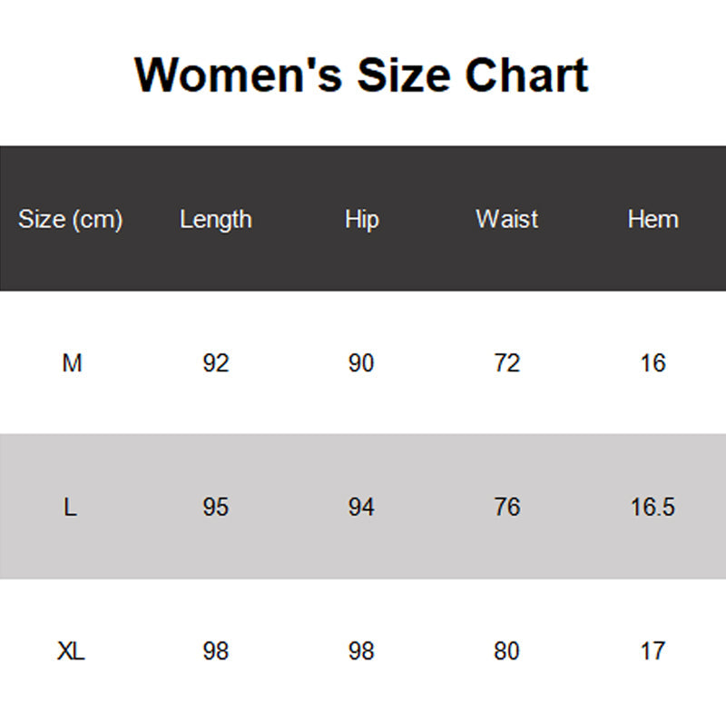Image resolution: width=726 pixels, height=723 pixels.
Task: Click the M waist value 72
Action: pos(506,363)
